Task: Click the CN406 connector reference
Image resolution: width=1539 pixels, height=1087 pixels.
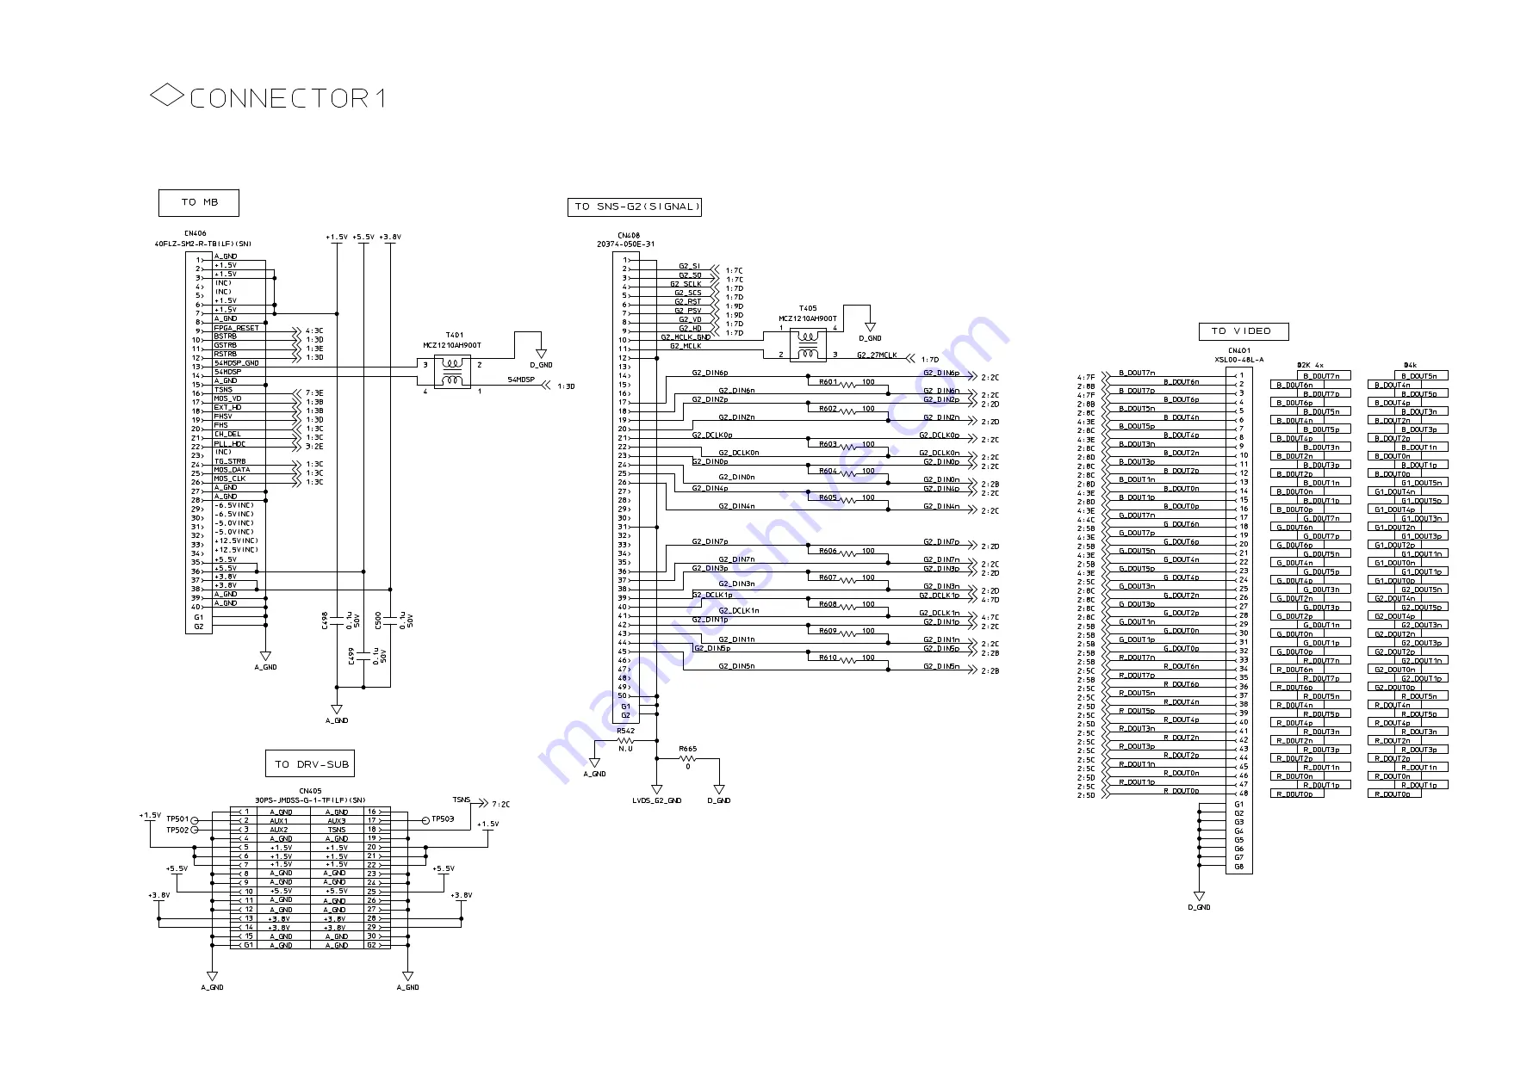Action: pyautogui.click(x=195, y=233)
